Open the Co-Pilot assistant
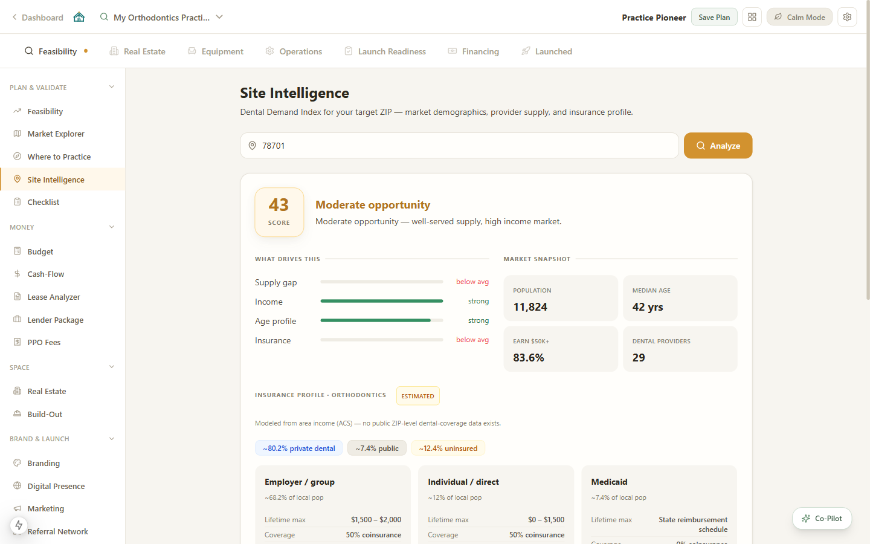This screenshot has height=544, width=870. coord(822,519)
